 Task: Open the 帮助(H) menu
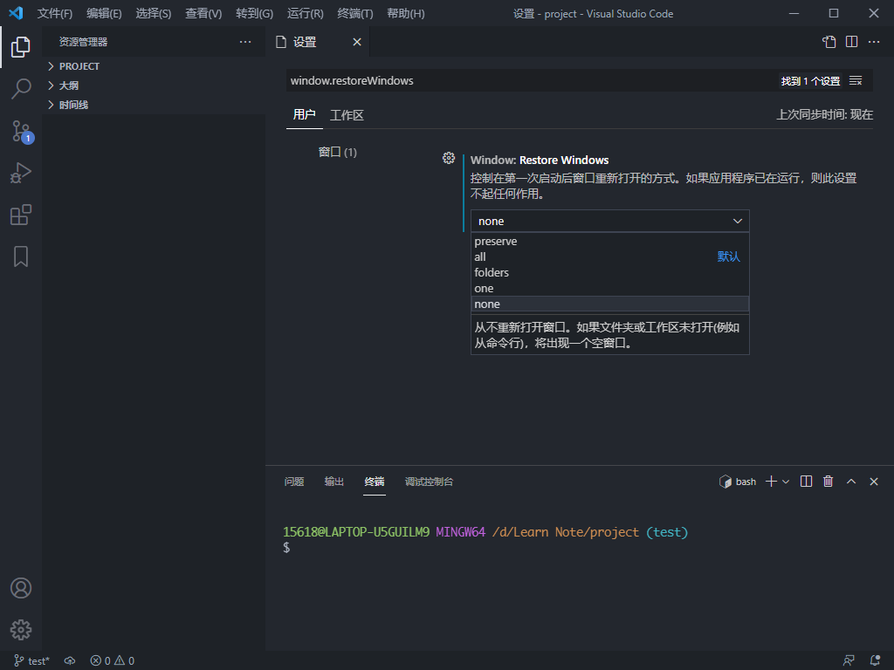pos(405,14)
